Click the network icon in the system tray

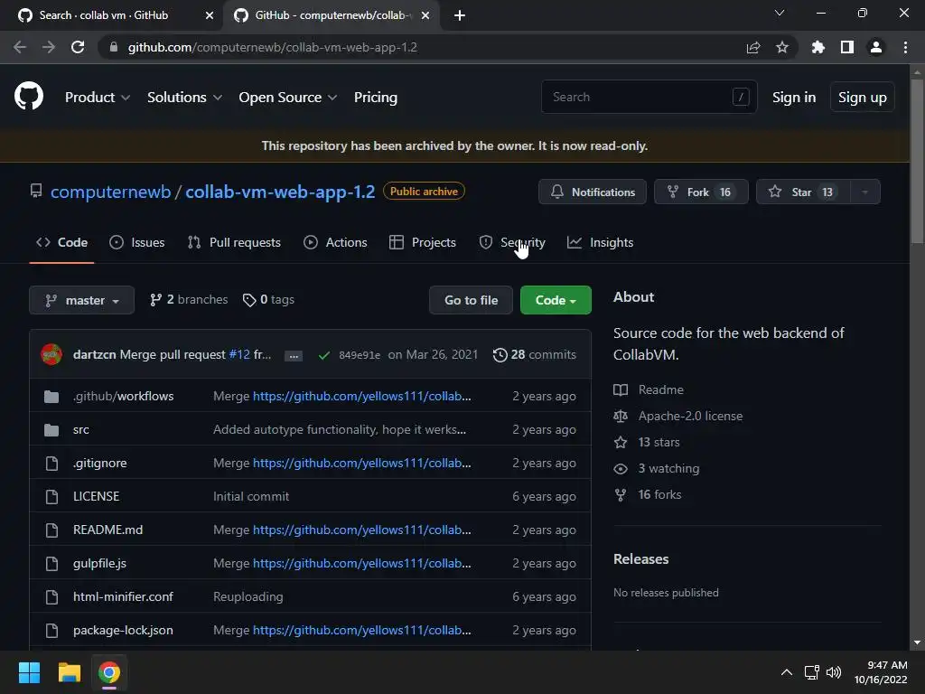(x=811, y=672)
